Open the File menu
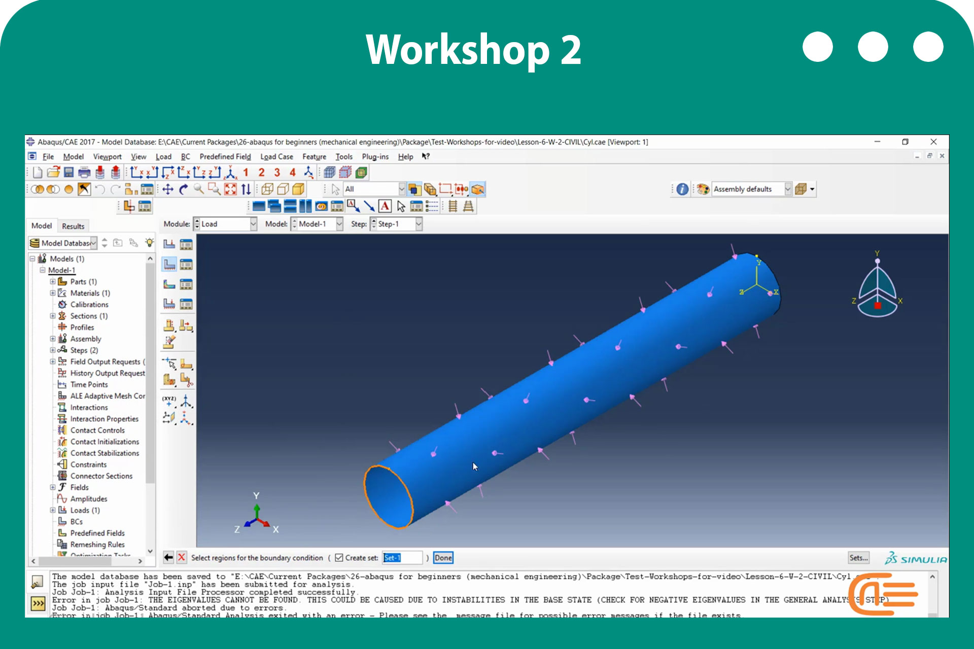The width and height of the screenshot is (974, 649). click(48, 157)
